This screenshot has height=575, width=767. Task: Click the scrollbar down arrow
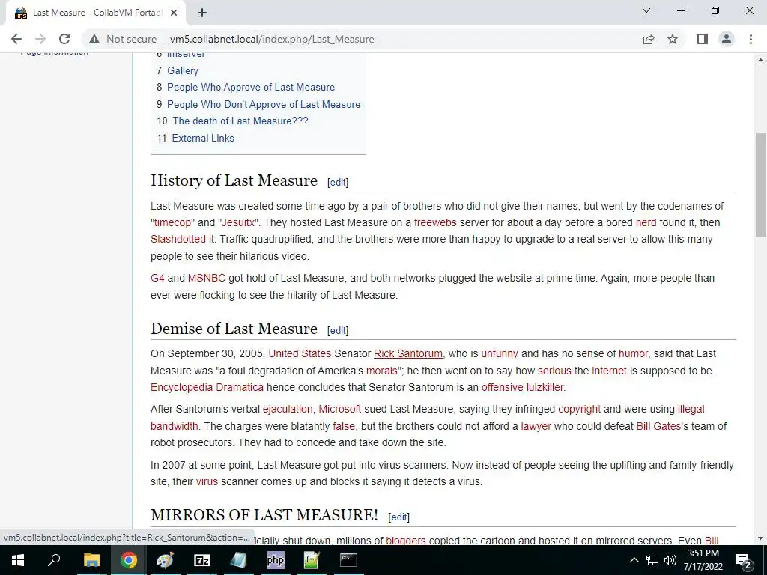coord(761,538)
